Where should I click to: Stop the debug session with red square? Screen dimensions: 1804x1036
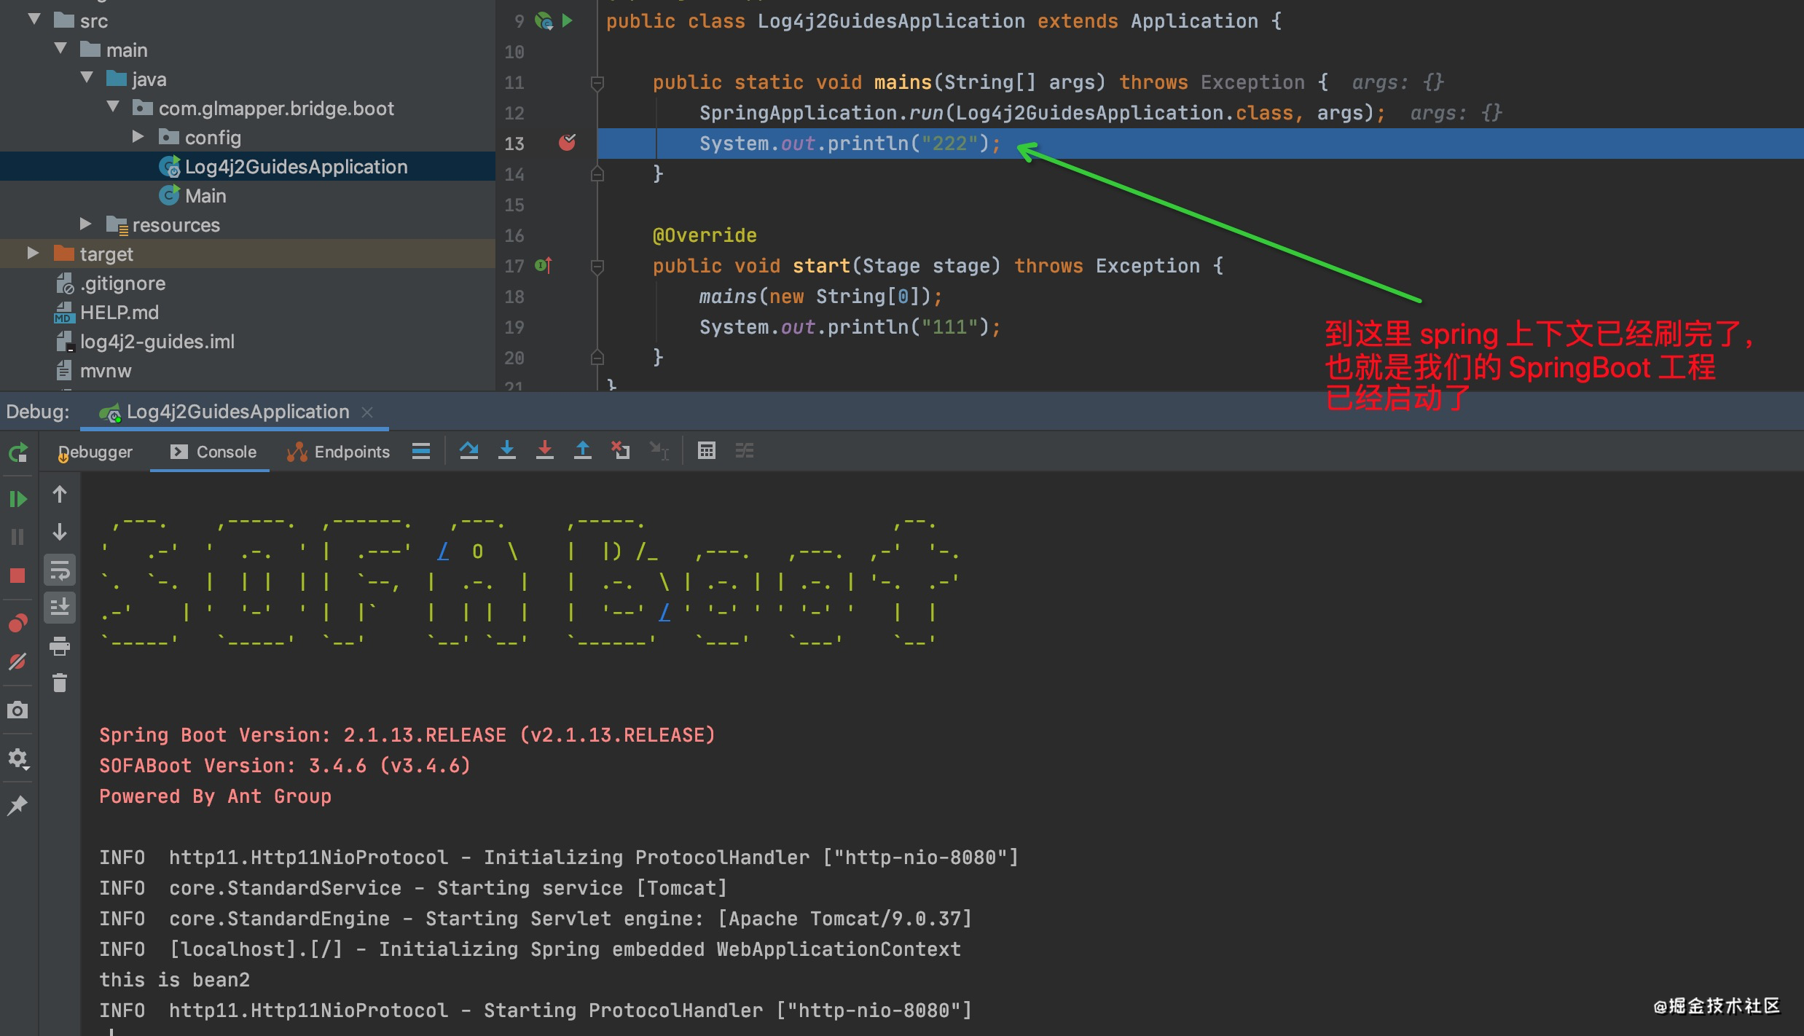[18, 576]
